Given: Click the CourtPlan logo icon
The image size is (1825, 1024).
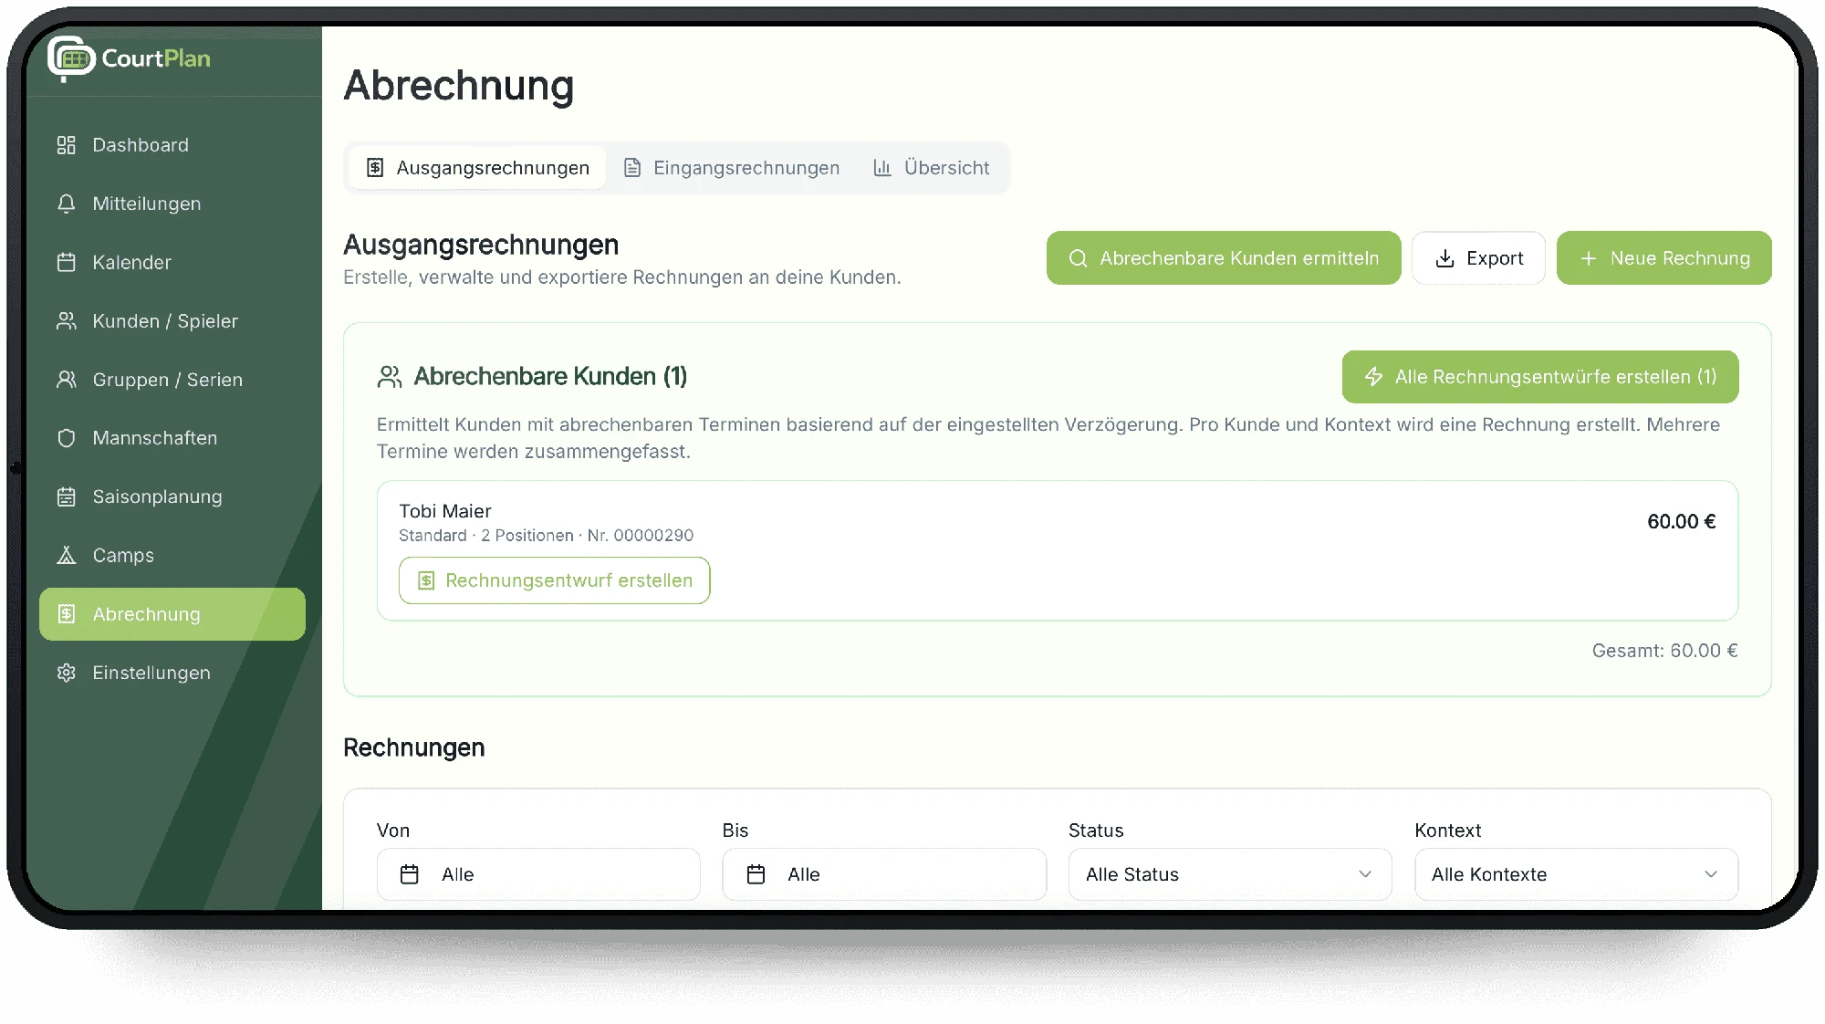Looking at the screenshot, I should coord(71,59).
